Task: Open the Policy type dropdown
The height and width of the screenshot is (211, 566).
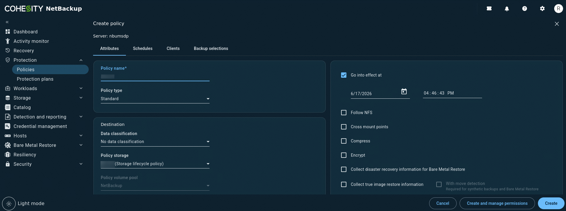Action: (x=155, y=99)
